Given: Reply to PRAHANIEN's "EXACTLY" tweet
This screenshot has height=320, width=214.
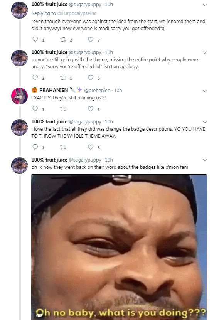Looking at the screenshot, I should (35, 109).
